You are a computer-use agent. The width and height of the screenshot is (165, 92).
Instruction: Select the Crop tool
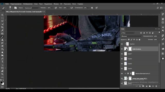(x=2, y=27)
